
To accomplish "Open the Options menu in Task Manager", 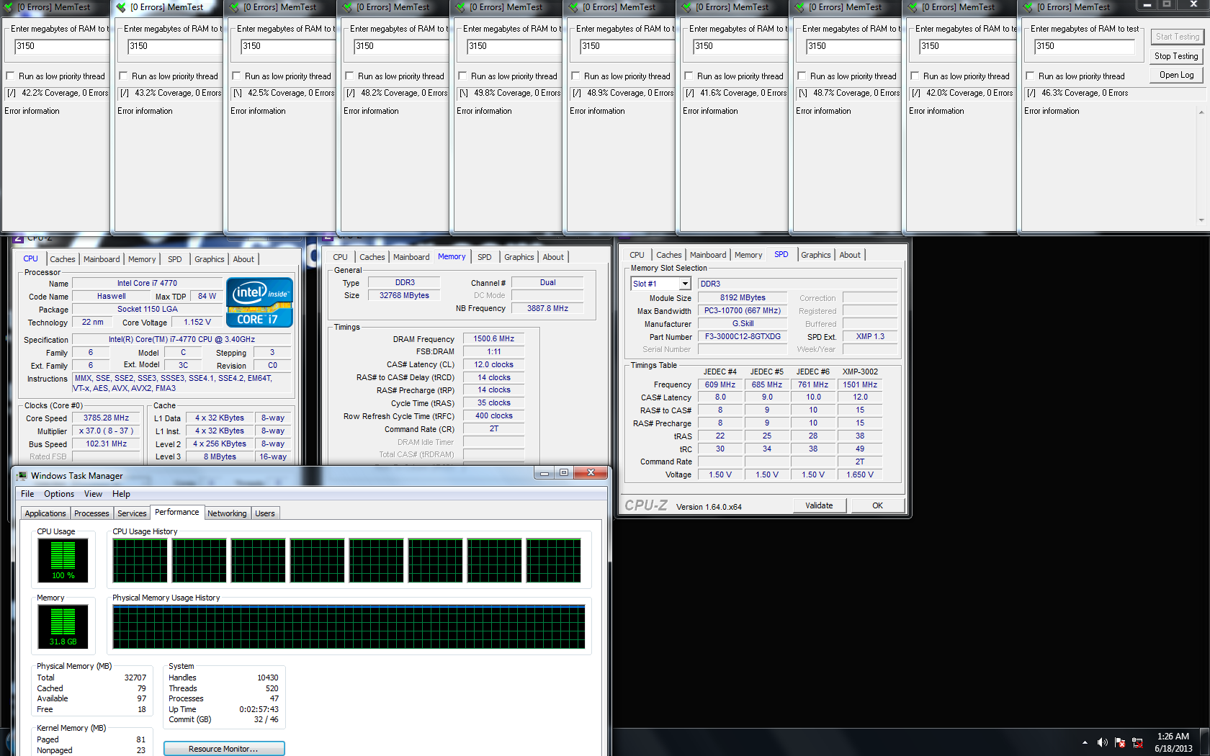I will pos(59,494).
